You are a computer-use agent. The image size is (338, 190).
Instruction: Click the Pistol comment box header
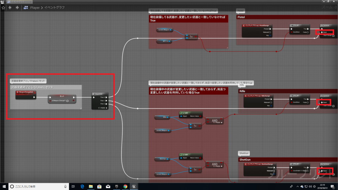click(x=287, y=17)
